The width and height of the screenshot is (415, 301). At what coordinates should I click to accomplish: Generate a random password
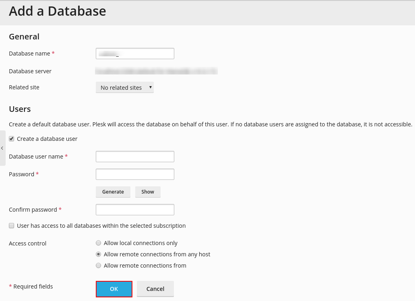coord(113,192)
